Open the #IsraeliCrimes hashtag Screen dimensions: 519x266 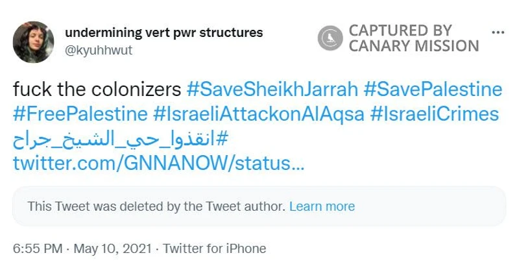pos(434,114)
